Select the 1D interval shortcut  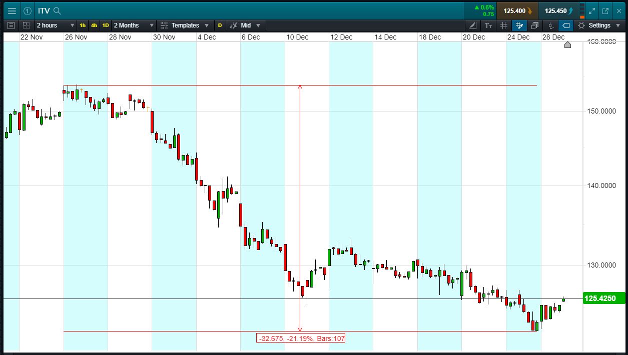106,25
